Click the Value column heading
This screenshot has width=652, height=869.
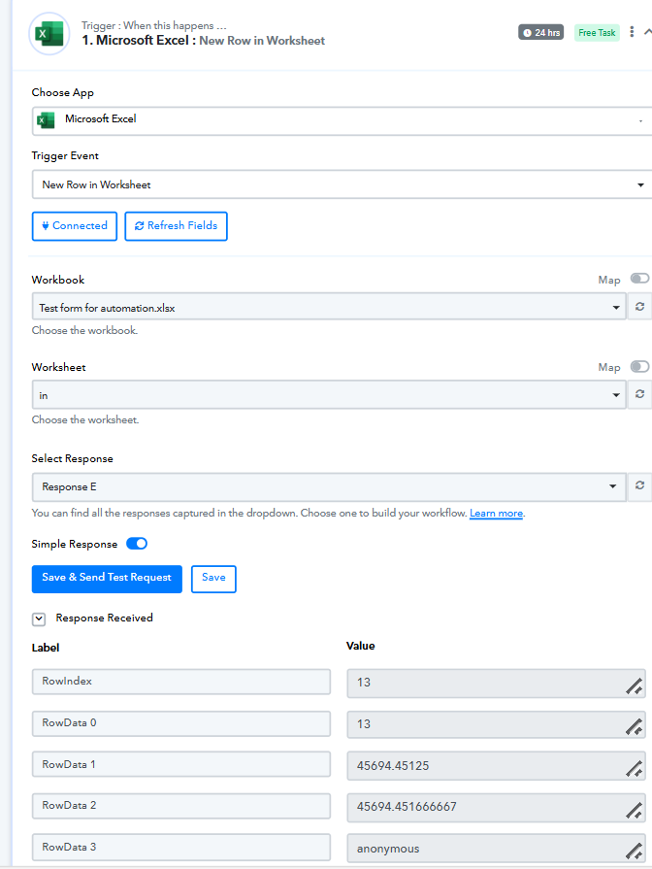coord(361,646)
